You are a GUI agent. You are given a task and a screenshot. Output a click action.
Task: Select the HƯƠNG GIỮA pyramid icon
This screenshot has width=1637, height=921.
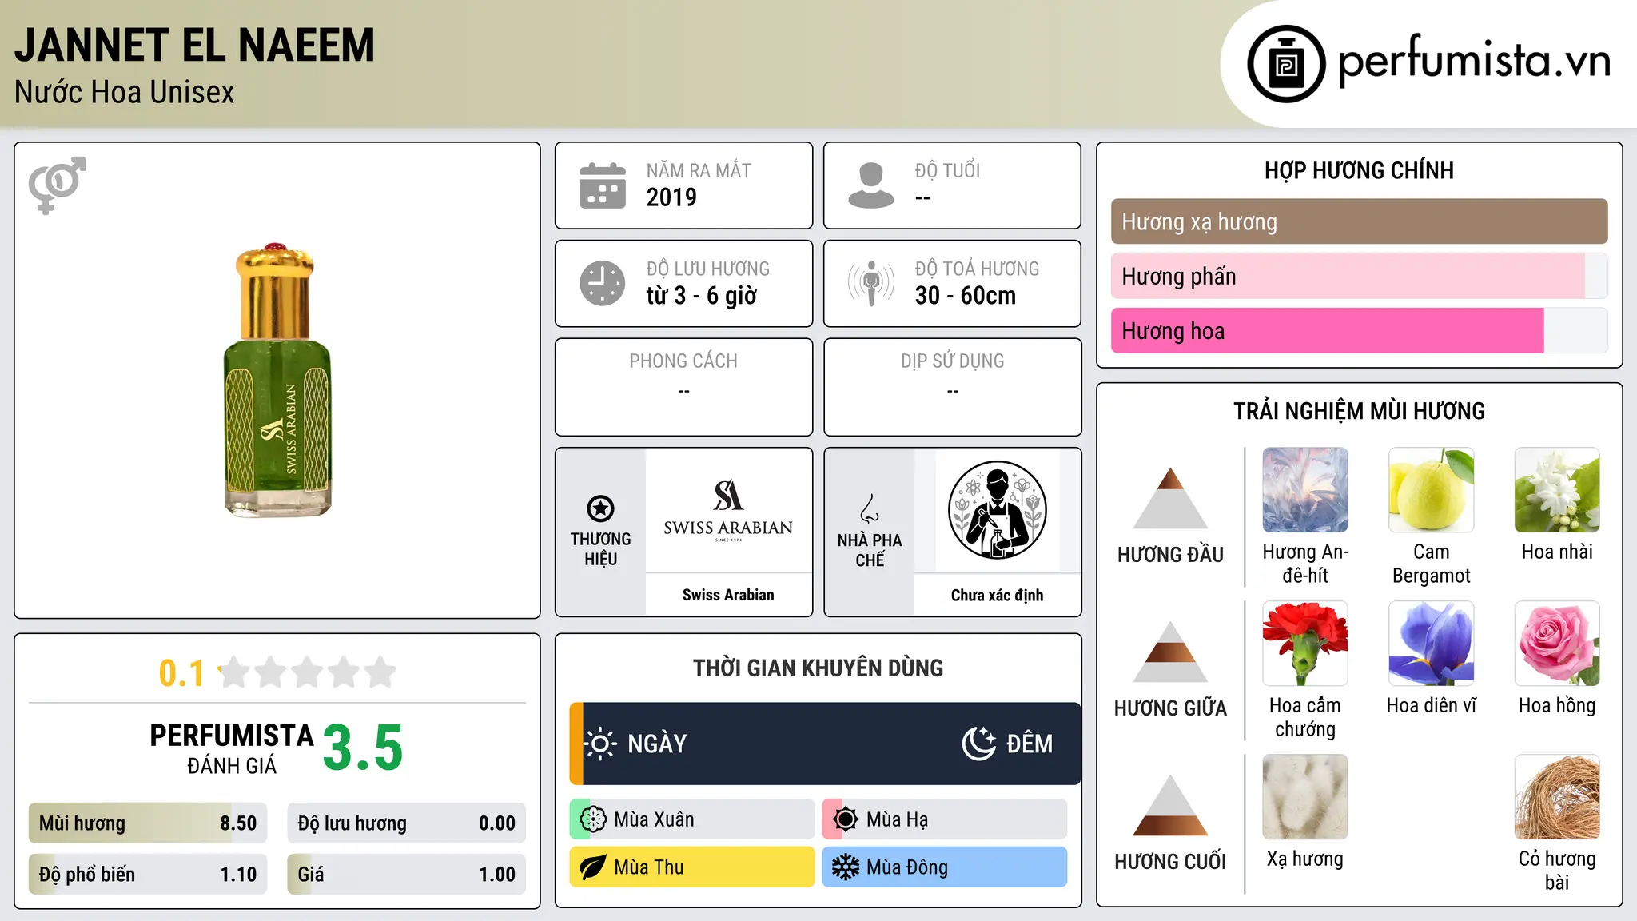[x=1170, y=651]
